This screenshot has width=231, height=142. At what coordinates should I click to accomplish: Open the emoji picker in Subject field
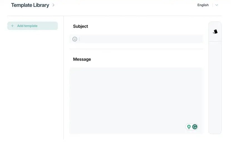pyautogui.click(x=75, y=39)
